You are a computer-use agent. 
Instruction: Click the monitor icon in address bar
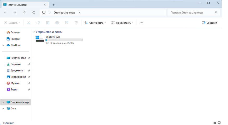click(44, 12)
